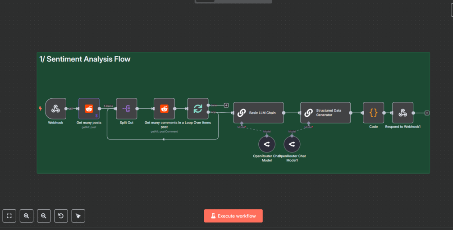Add a node after Respond to Webhook1
The height and width of the screenshot is (230, 453).
pos(427,113)
